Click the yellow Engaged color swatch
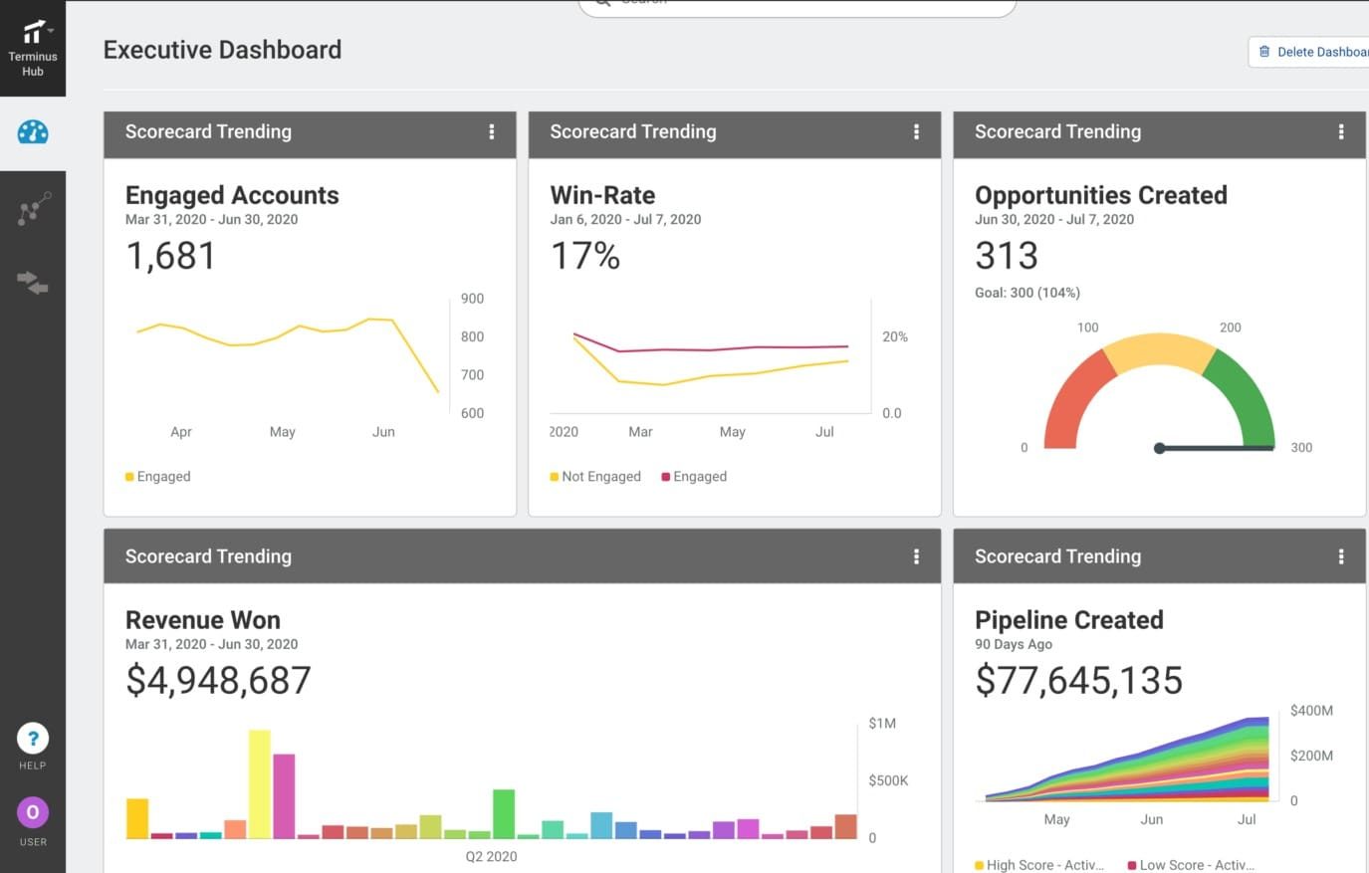This screenshot has width=1369, height=873. click(x=127, y=476)
